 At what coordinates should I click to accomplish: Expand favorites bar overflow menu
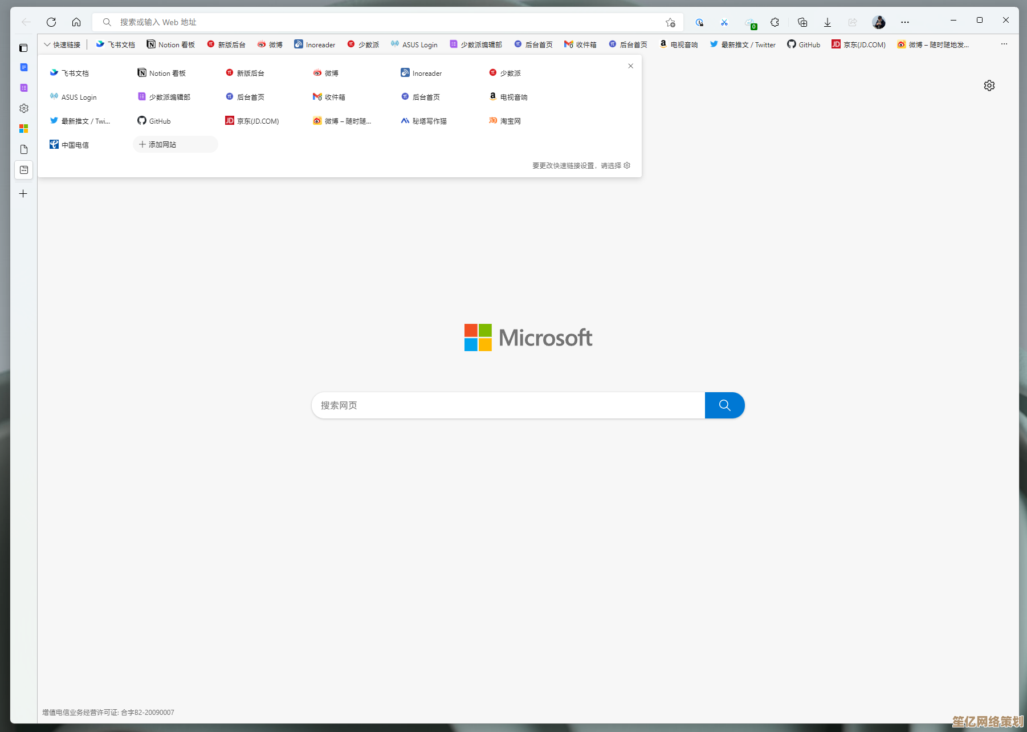pyautogui.click(x=1004, y=44)
